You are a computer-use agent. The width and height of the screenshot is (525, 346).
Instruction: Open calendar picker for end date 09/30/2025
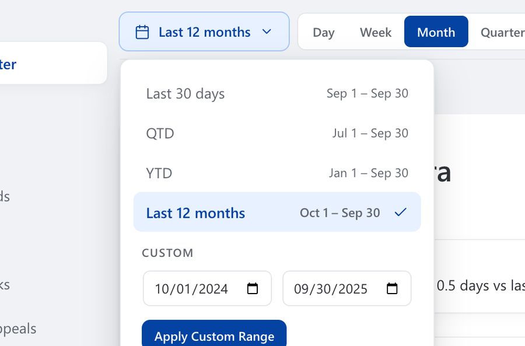[x=392, y=288]
